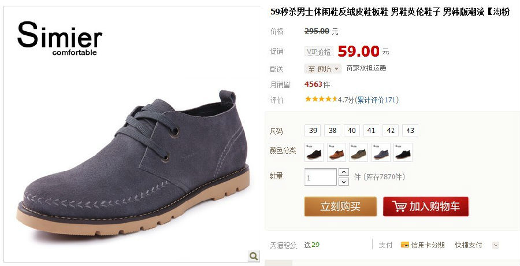Click the large gray shoe product image
Screen dimensions: 520x266
[x=133, y=162]
